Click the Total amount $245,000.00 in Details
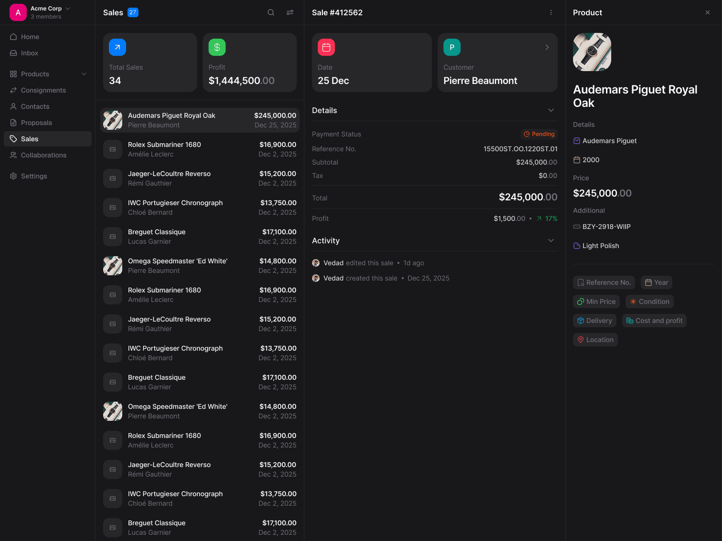The width and height of the screenshot is (722, 541). coord(528,197)
